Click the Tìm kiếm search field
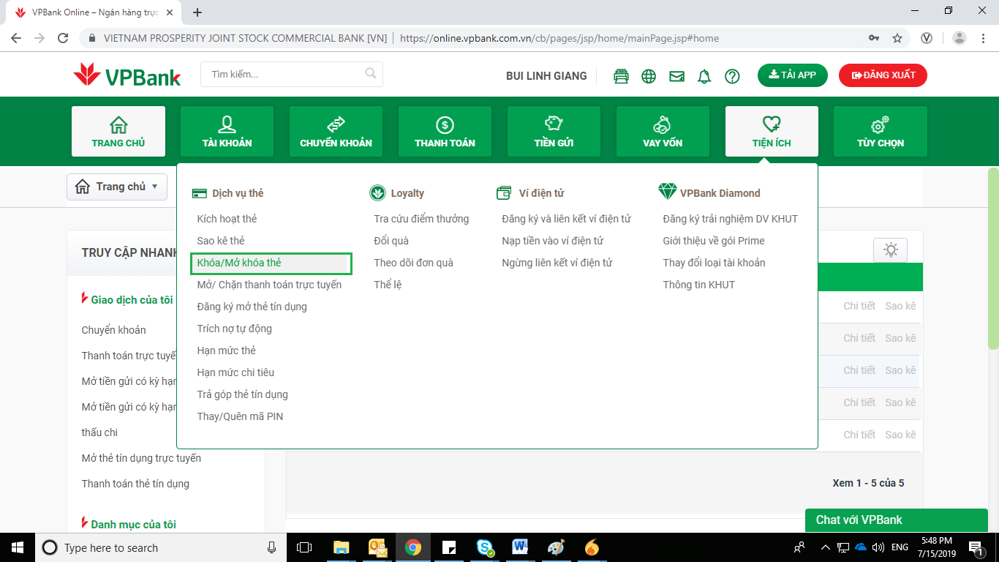The height and width of the screenshot is (562, 999). coord(292,74)
